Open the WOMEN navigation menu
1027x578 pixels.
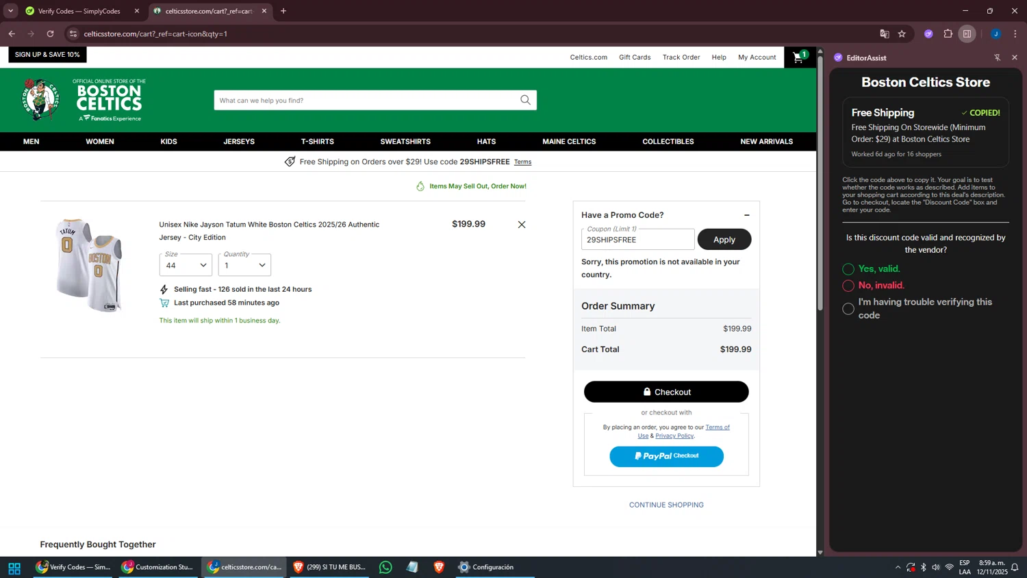[100, 142]
